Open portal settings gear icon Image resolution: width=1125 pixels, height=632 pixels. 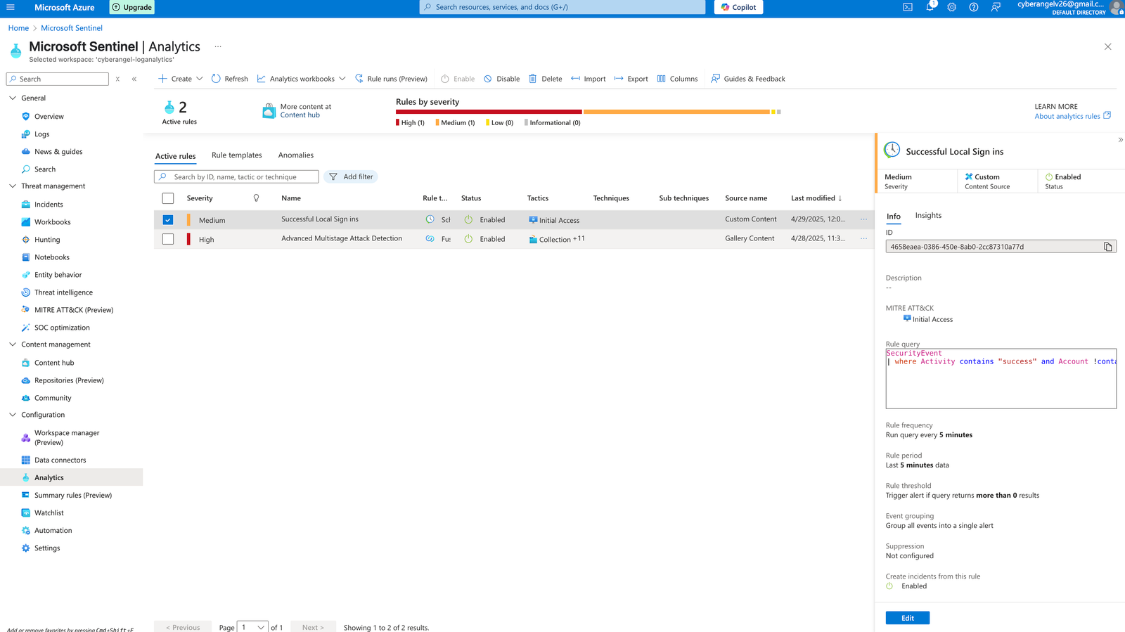(951, 7)
